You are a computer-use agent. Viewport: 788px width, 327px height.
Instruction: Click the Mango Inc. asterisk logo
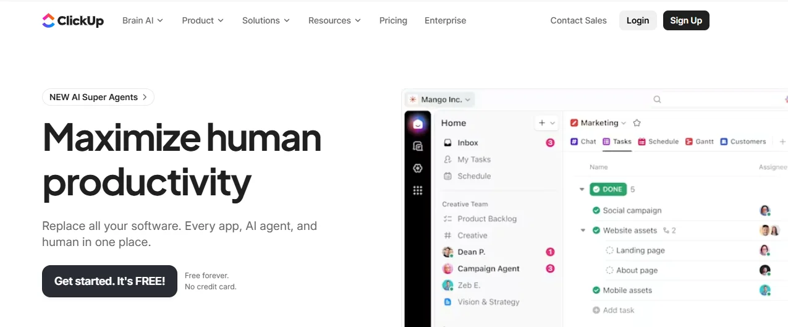pos(413,100)
